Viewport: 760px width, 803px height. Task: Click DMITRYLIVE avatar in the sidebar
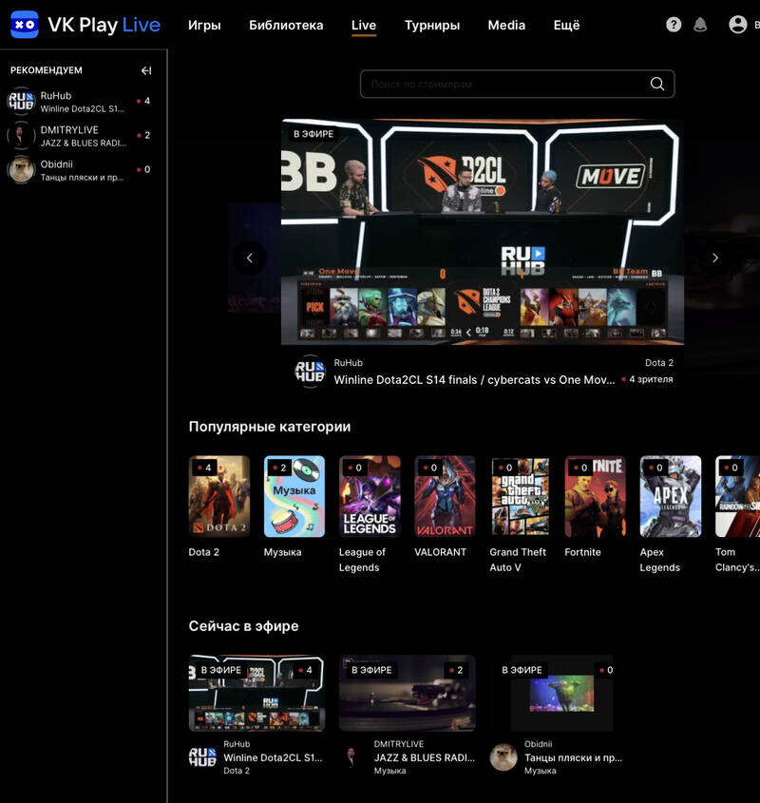[x=21, y=135]
